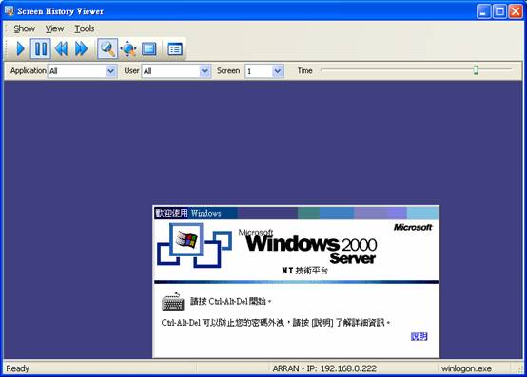Click the Time slider handle
527x377 pixels.
tap(476, 70)
